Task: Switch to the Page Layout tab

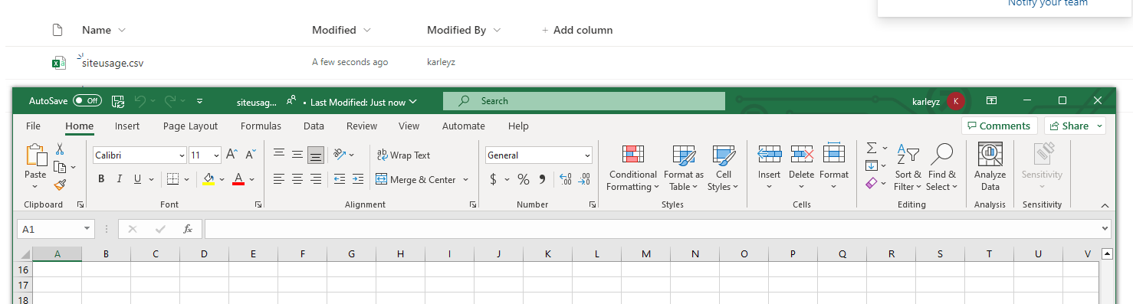Action: coord(190,126)
